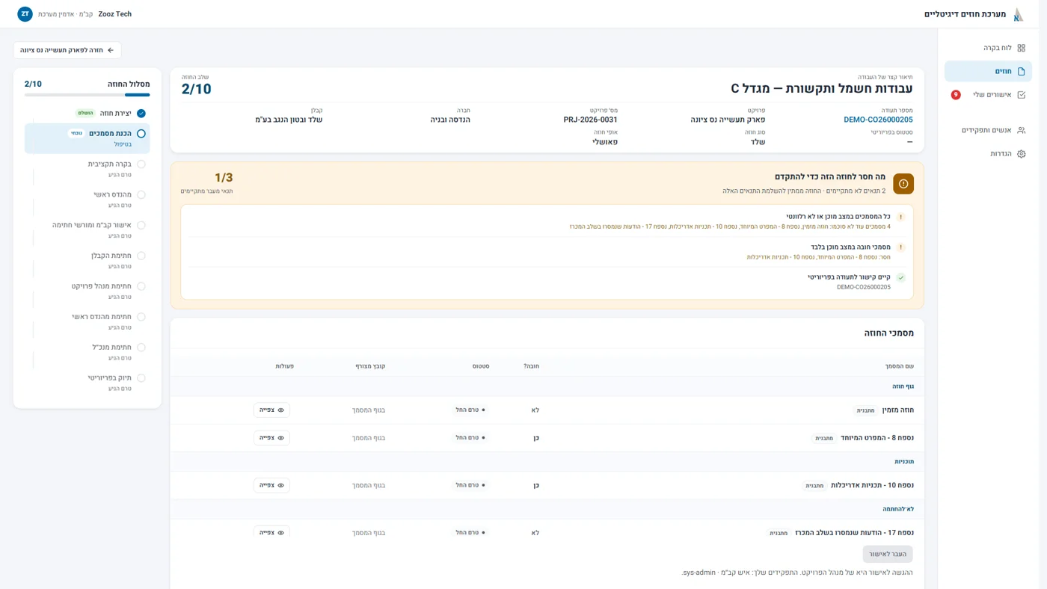
Task: Click the contract title עבודות חשמל ותקשורת
Action: 822,89
